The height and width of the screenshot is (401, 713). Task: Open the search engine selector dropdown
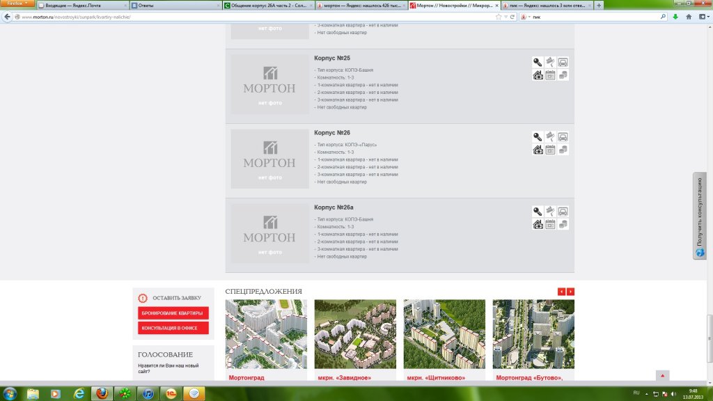coord(525,17)
